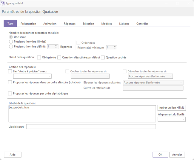This screenshot has height=160, width=194.
Task: Select the 'Une seule' radio option
Action: (x=11, y=37)
